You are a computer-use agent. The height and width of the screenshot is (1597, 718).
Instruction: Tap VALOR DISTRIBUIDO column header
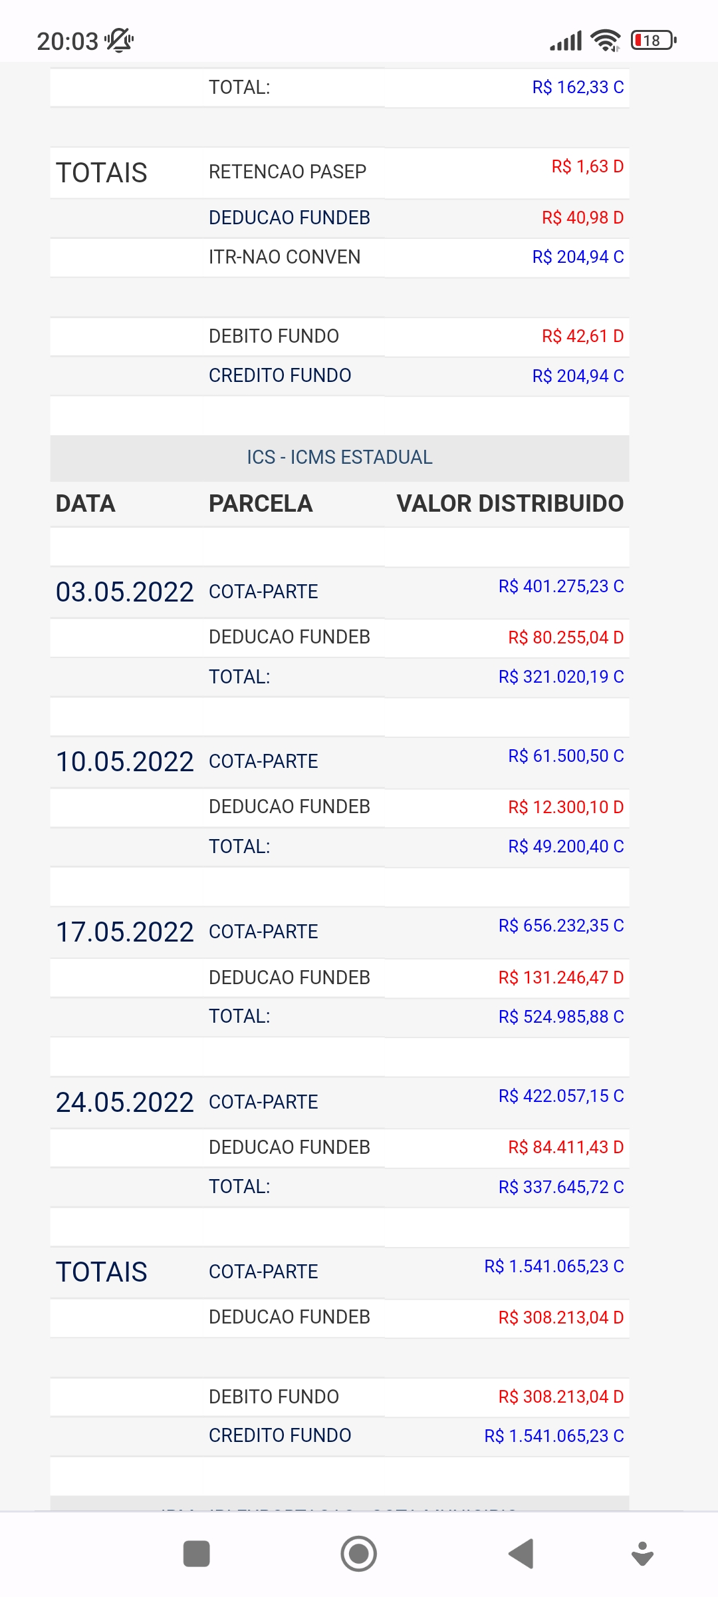[x=510, y=504]
